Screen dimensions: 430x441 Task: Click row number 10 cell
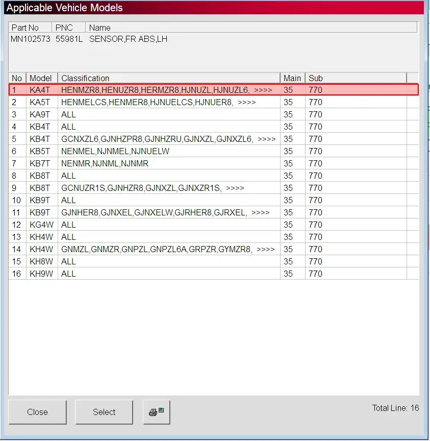tap(16, 200)
